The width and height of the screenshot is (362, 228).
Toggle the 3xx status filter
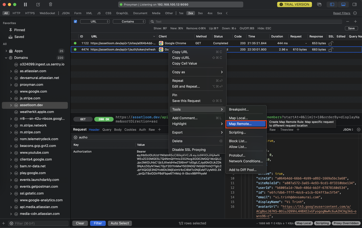click(x=200, y=13)
